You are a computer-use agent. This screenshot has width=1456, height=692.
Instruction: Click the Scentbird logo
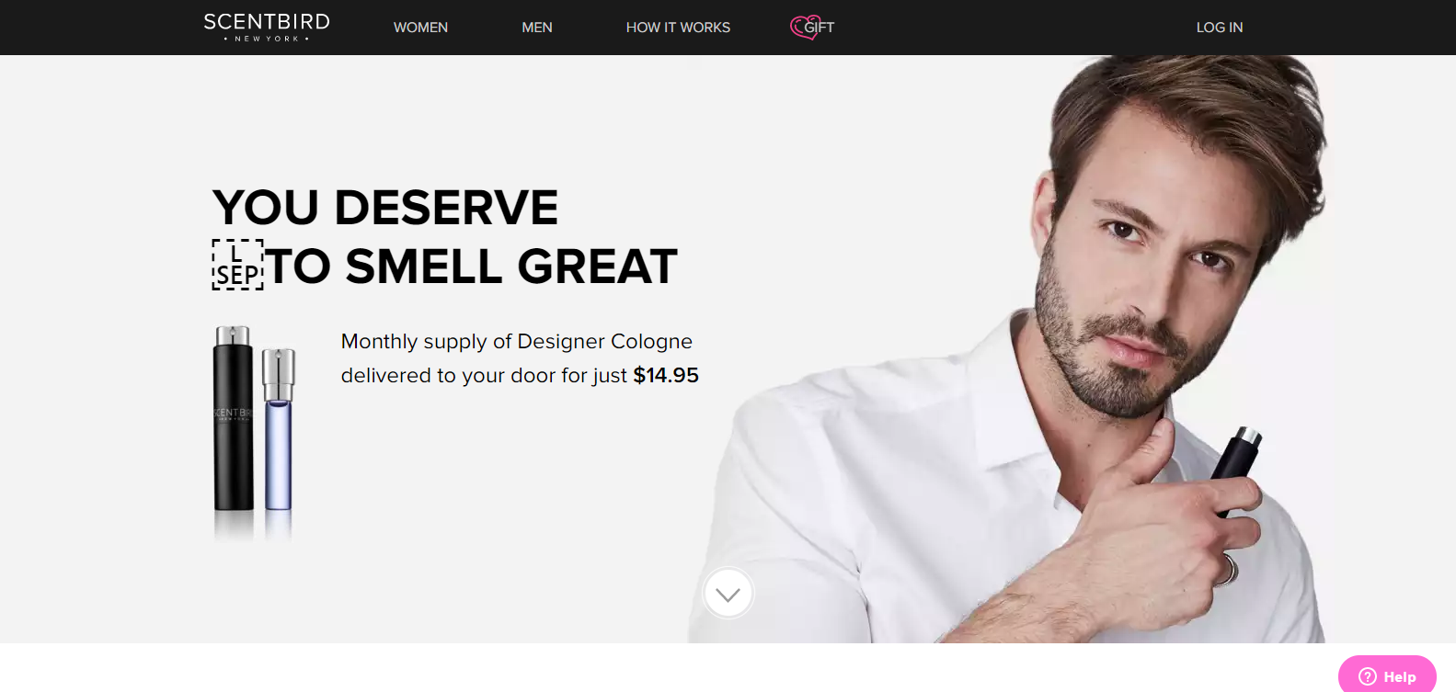[x=267, y=27]
